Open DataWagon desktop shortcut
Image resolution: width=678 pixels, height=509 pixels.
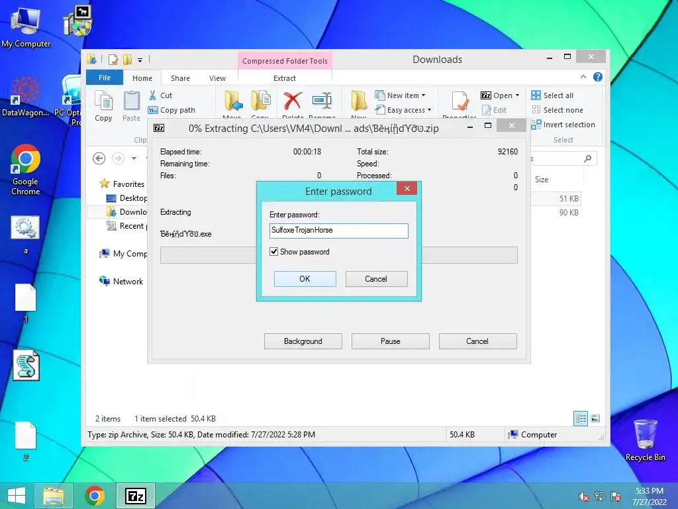pos(26,97)
